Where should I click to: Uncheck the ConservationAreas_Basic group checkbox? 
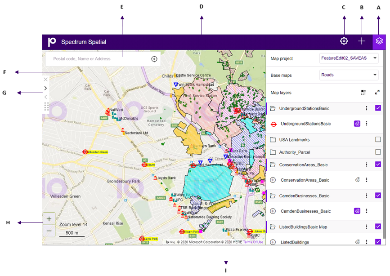(378, 165)
